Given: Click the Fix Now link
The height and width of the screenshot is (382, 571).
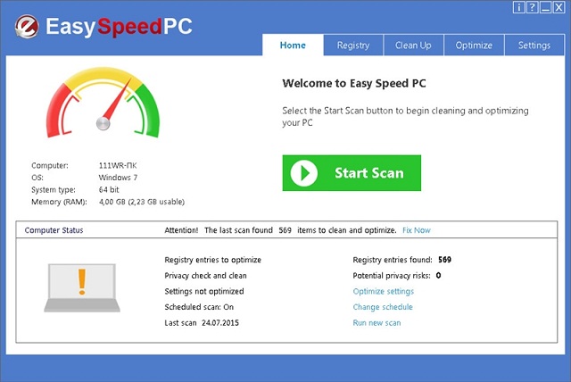Looking at the screenshot, I should pyautogui.click(x=417, y=230).
